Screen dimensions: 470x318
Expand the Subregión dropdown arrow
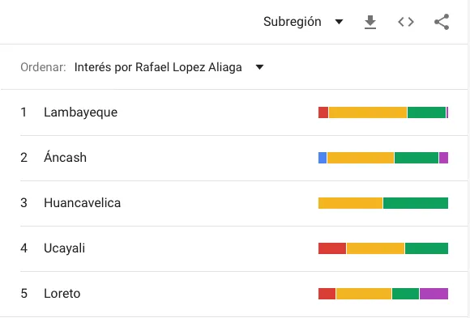point(339,22)
